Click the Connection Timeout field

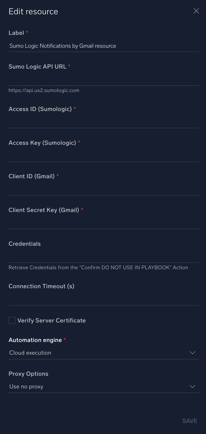coord(104,299)
